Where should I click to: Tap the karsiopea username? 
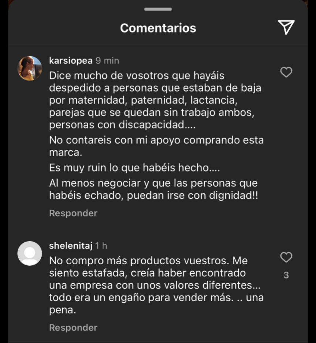(x=71, y=60)
